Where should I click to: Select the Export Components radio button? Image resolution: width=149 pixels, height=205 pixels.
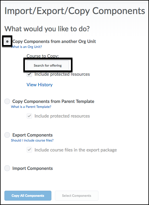[7, 135]
